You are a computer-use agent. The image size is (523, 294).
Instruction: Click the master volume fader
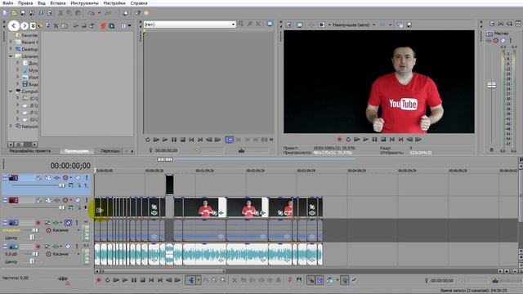click(492, 85)
